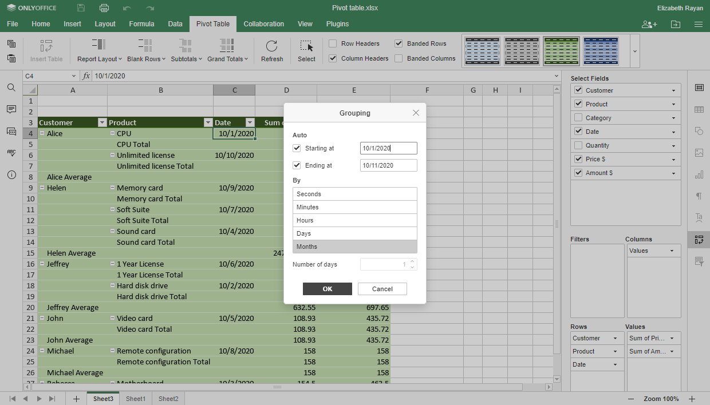Switch to the Sheet1 tab
The width and height of the screenshot is (710, 405).
pyautogui.click(x=136, y=399)
